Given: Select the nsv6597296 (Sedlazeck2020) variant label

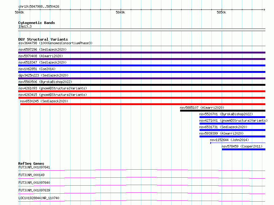Looking at the screenshot, I should pyautogui.click(x=42, y=49).
